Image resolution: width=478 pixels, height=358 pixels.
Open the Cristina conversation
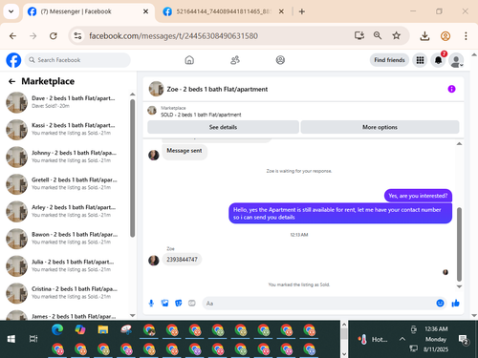[64, 293]
